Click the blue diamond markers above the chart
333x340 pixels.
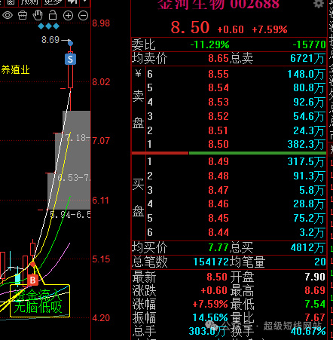(x=49, y=26)
